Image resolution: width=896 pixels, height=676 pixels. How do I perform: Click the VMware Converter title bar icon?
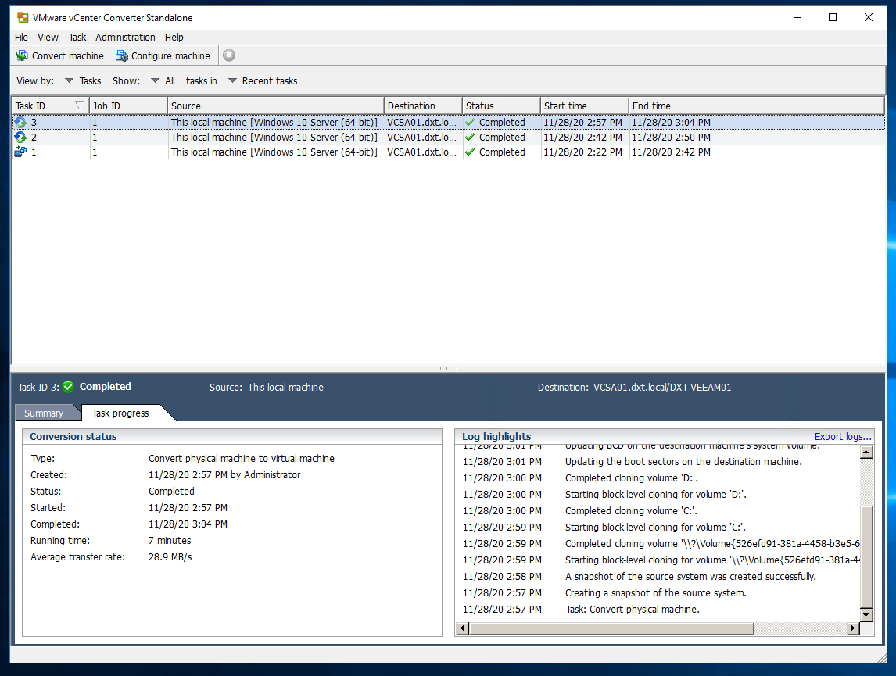[23, 18]
